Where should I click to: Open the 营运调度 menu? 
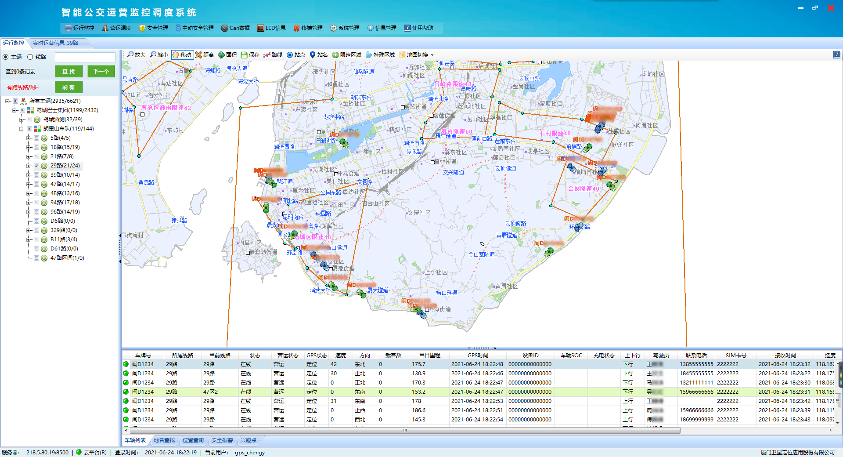tap(117, 28)
